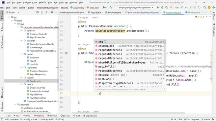Collapse all project tree icon
216x121 pixels.
46,12
